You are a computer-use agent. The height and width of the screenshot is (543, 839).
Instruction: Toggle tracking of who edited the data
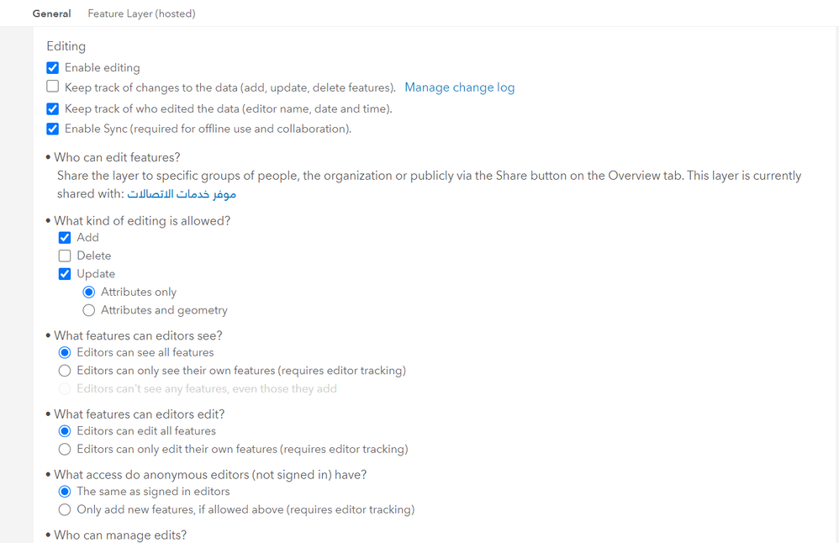(x=53, y=109)
